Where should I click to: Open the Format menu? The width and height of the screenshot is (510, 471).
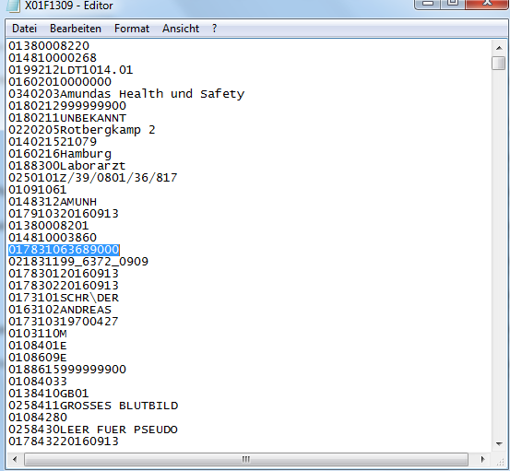pyautogui.click(x=132, y=29)
